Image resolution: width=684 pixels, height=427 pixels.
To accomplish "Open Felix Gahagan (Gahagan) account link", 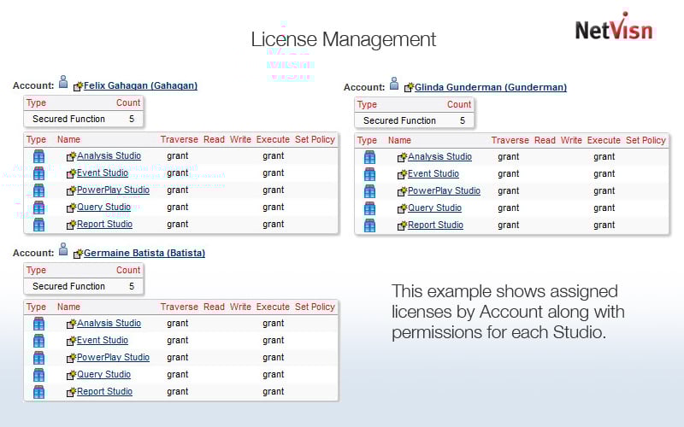I will point(140,85).
